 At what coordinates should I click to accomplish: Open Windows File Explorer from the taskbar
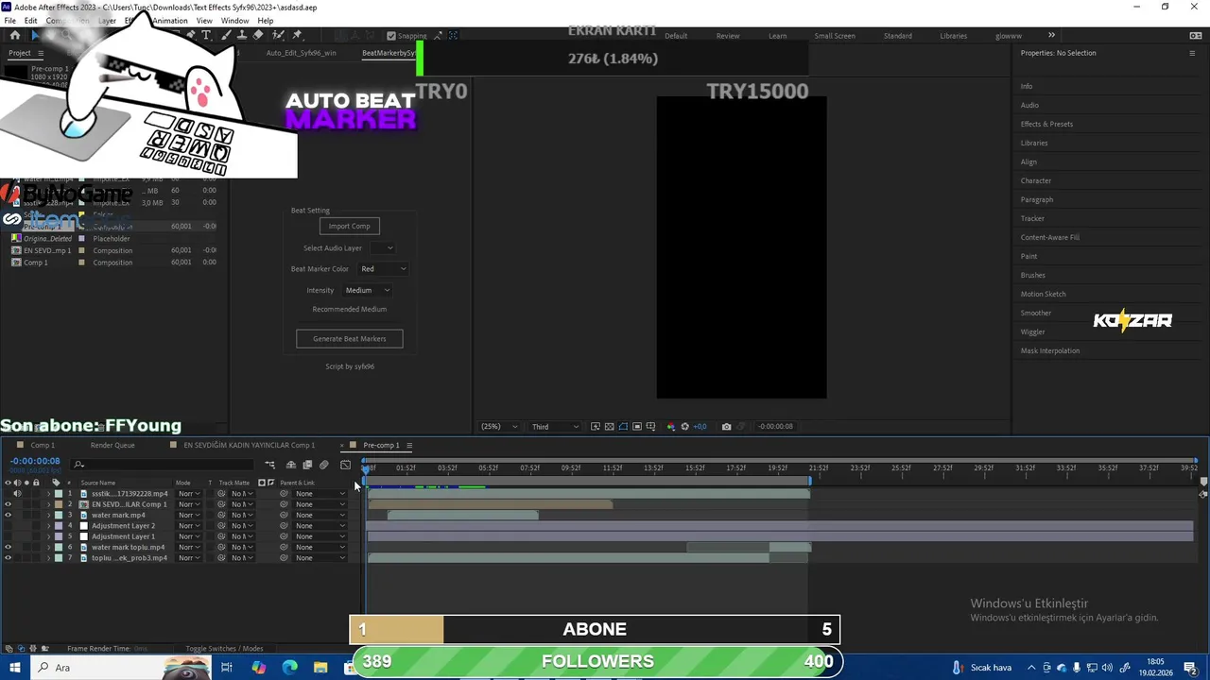[320, 668]
